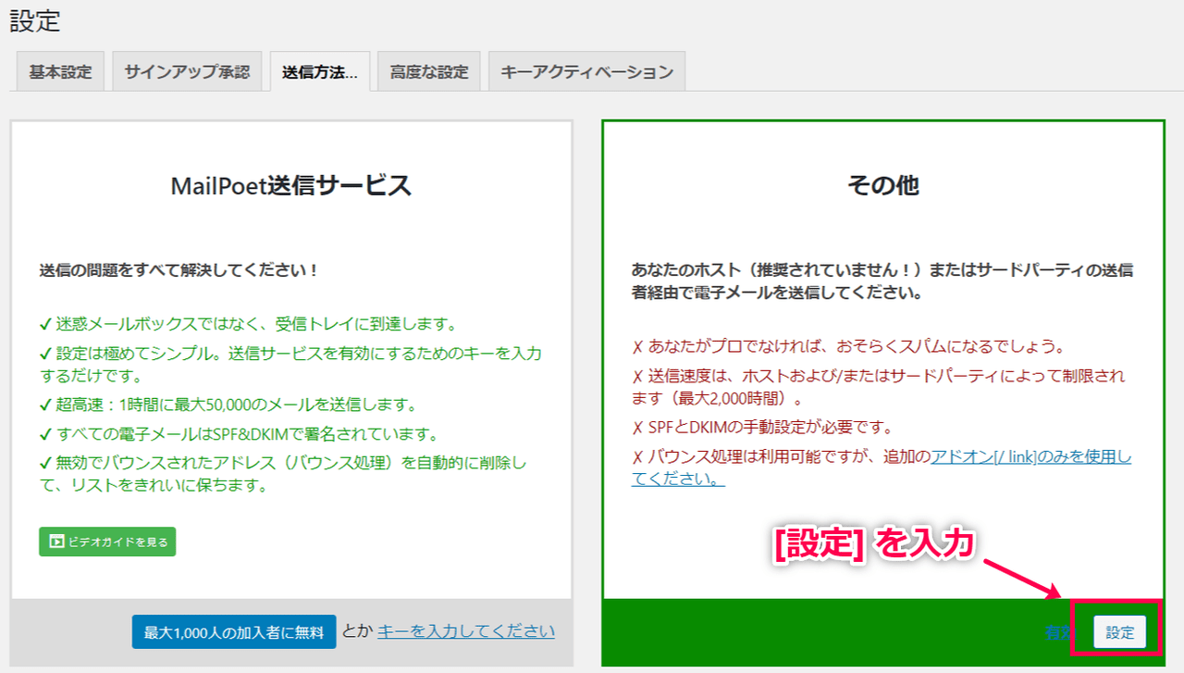1184x673 pixels.
Task: Click the その他 heading
Action: click(883, 185)
